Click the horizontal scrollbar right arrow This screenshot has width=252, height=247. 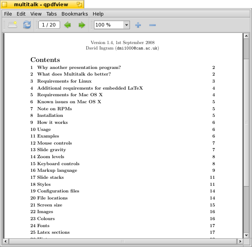pyautogui.click(x=240, y=241)
